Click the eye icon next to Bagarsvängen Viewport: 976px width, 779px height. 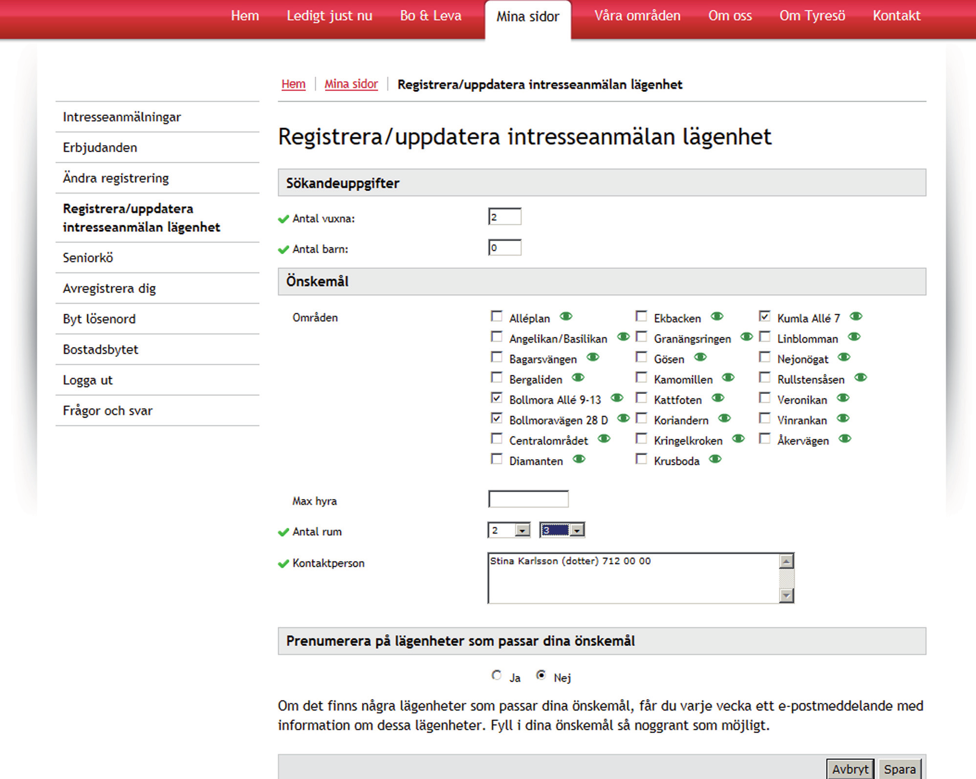point(593,357)
